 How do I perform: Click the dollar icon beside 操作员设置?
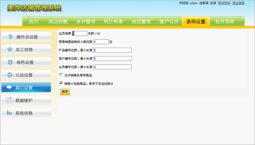tap(11, 37)
